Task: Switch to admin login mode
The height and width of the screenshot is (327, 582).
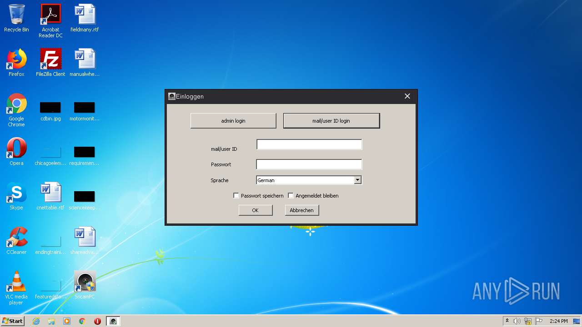Action: pyautogui.click(x=233, y=121)
